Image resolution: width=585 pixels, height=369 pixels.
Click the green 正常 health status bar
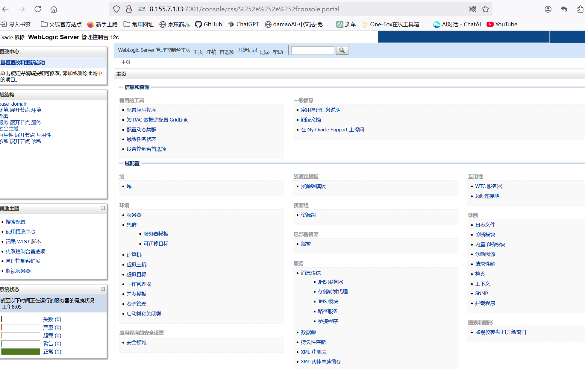[x=21, y=352]
